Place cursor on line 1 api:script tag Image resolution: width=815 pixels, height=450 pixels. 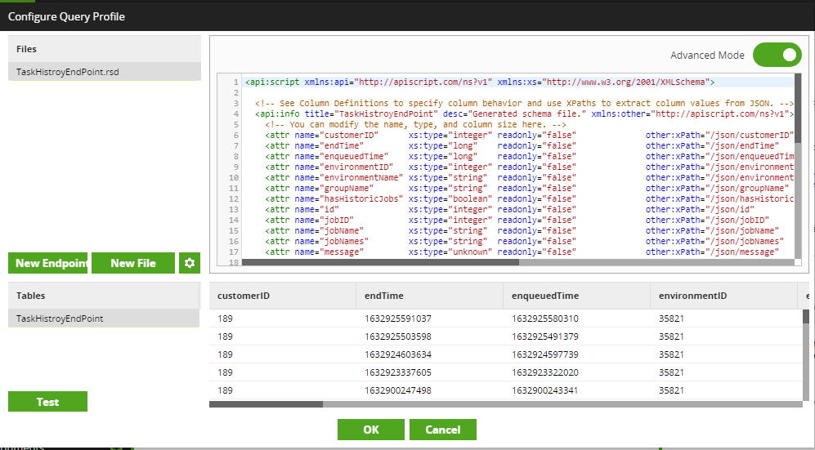pos(480,82)
